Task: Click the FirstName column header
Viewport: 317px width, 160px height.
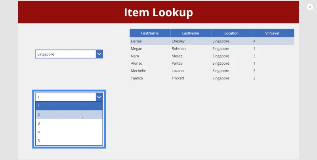Action: pyautogui.click(x=150, y=33)
